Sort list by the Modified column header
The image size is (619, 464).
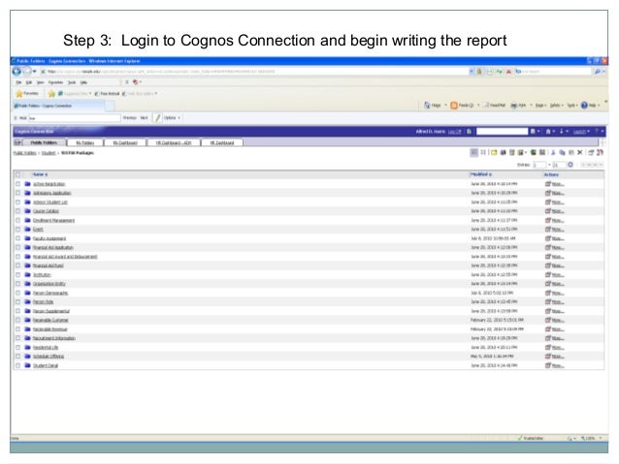[481, 174]
